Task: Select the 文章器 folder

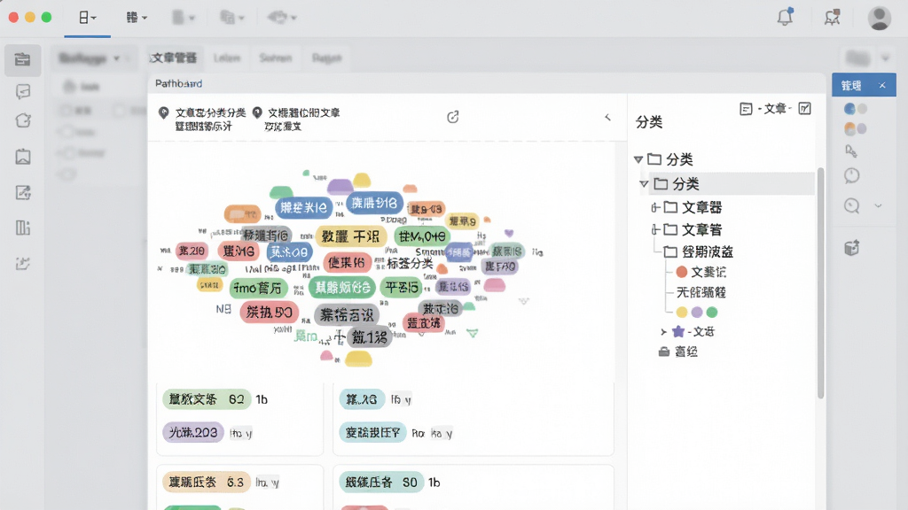Action: 693,207
